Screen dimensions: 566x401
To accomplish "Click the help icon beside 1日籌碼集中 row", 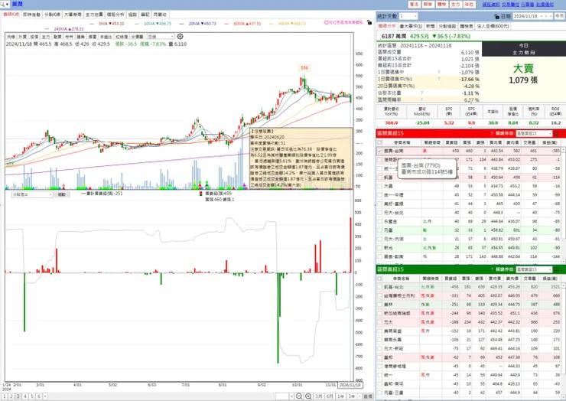I will click(439, 72).
